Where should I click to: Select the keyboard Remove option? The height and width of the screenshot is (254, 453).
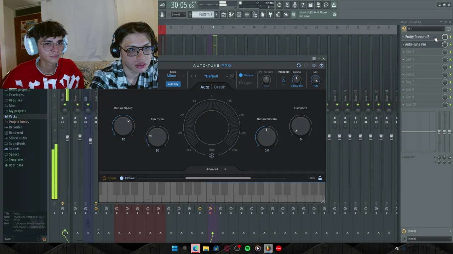pos(122,178)
